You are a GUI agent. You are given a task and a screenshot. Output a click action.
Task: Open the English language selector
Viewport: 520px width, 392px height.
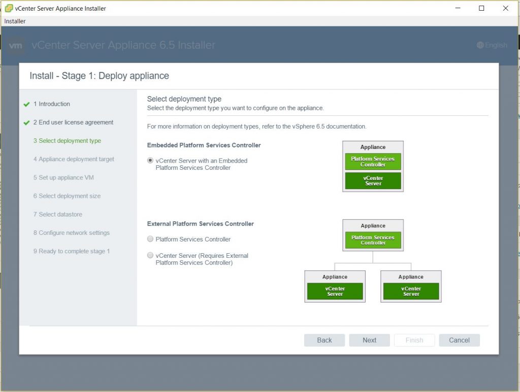click(492, 45)
